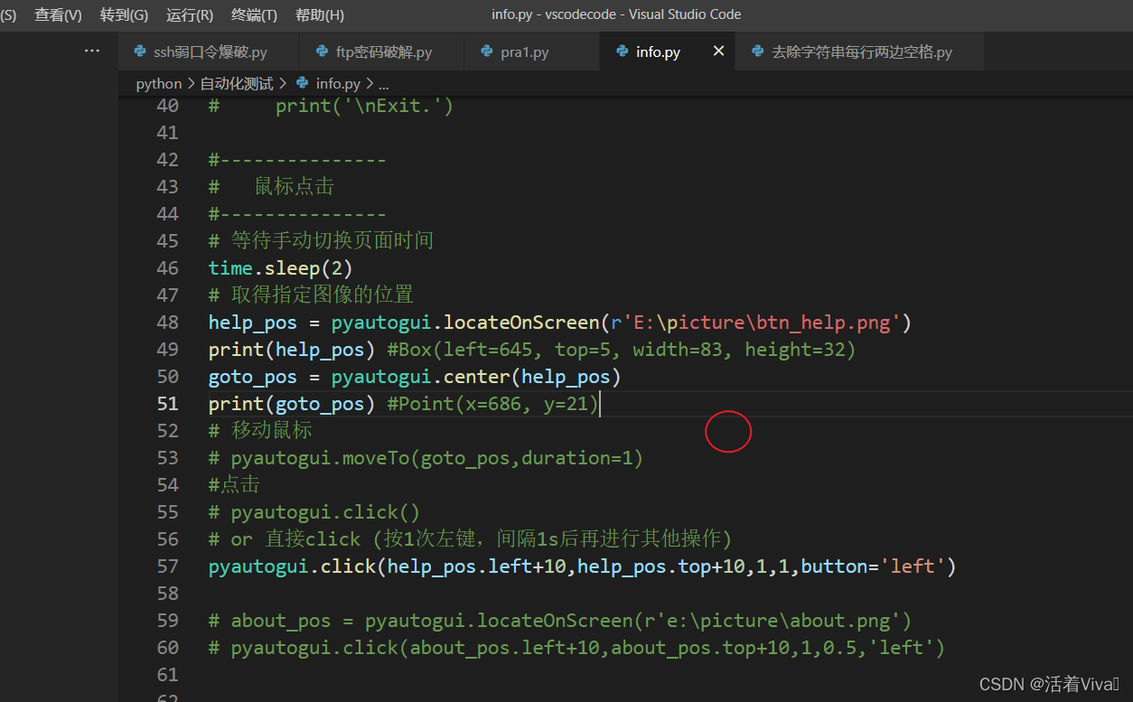Viewport: 1133px width, 702px height.
Task: Click the #点击 comment line
Action: (234, 484)
